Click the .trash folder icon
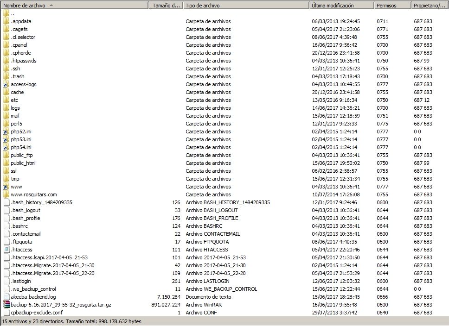 pyautogui.click(x=6, y=76)
